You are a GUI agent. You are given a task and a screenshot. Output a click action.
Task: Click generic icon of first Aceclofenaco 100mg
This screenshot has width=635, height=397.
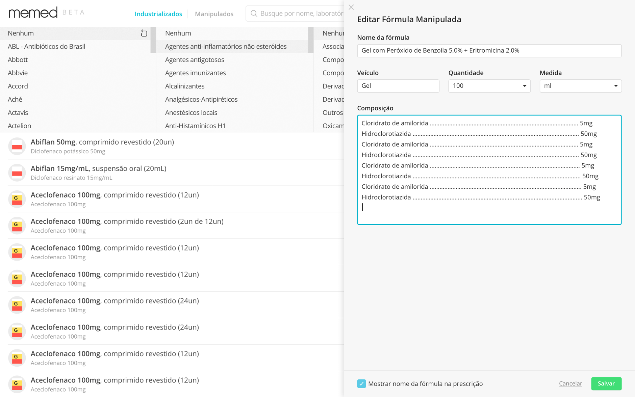coord(17,199)
